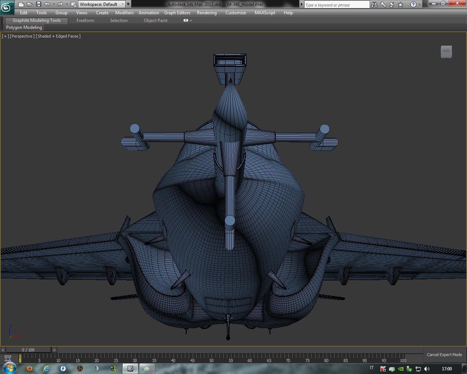Open the Edit menu

pyautogui.click(x=24, y=13)
